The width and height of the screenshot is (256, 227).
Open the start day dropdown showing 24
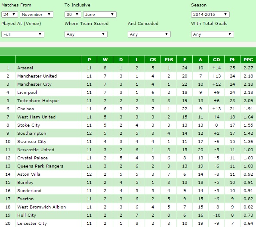tap(9, 14)
